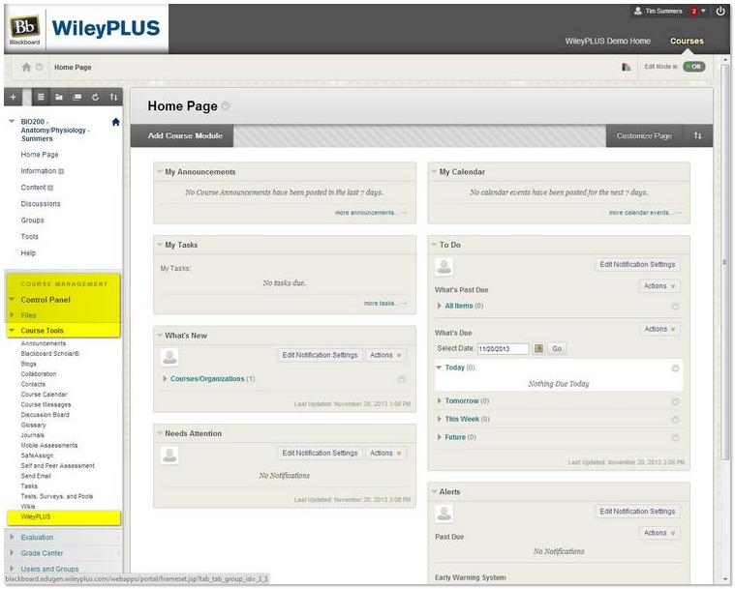Open Course Calendar tool
Screen dimensions: 735x589
coord(45,395)
